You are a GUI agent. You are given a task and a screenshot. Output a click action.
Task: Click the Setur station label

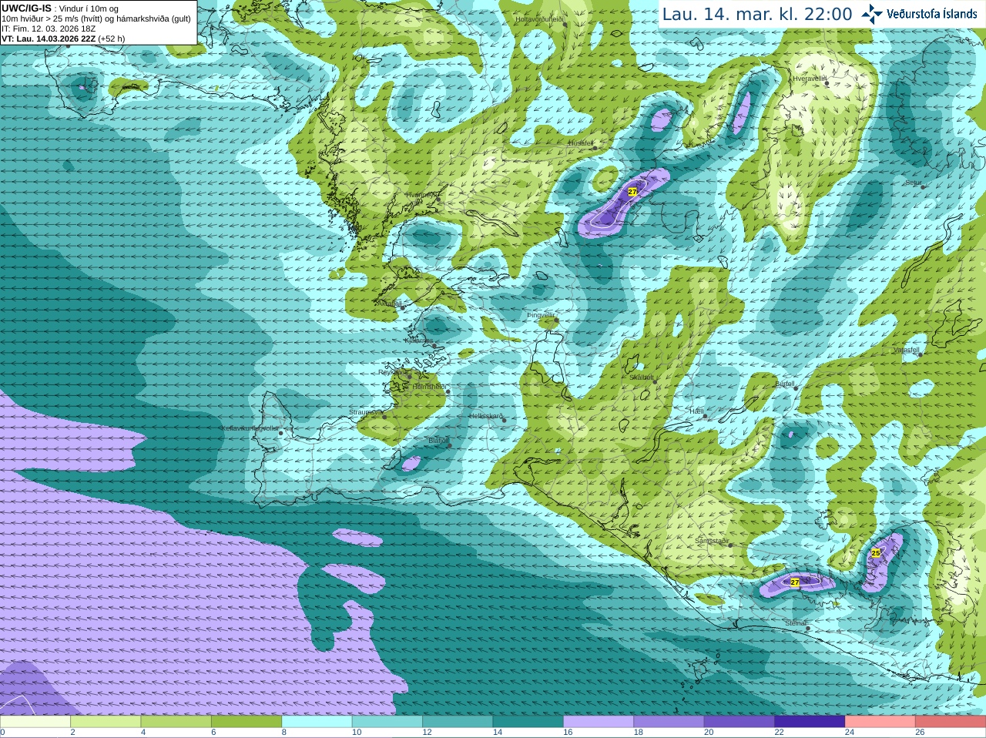[913, 183]
